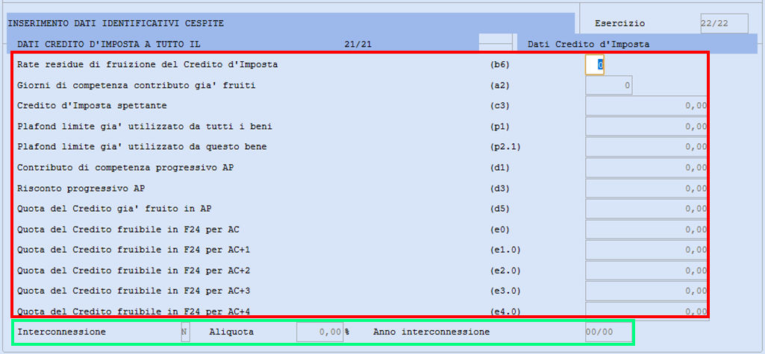
Task: Click the 'Rate residue di fruizione' label
Action: tap(147, 64)
